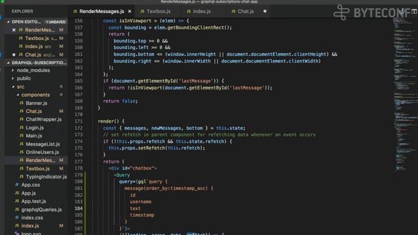Click the 'render()' method text

coord(108,121)
